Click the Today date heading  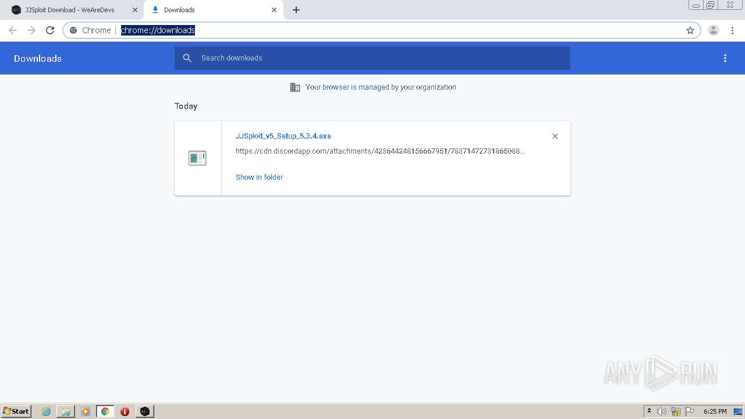pos(186,106)
